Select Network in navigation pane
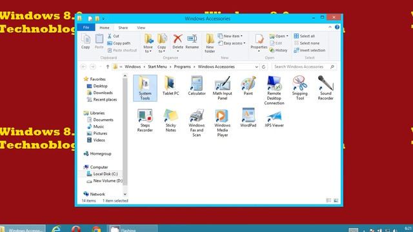This screenshot has width=413, height=232. pos(94,194)
